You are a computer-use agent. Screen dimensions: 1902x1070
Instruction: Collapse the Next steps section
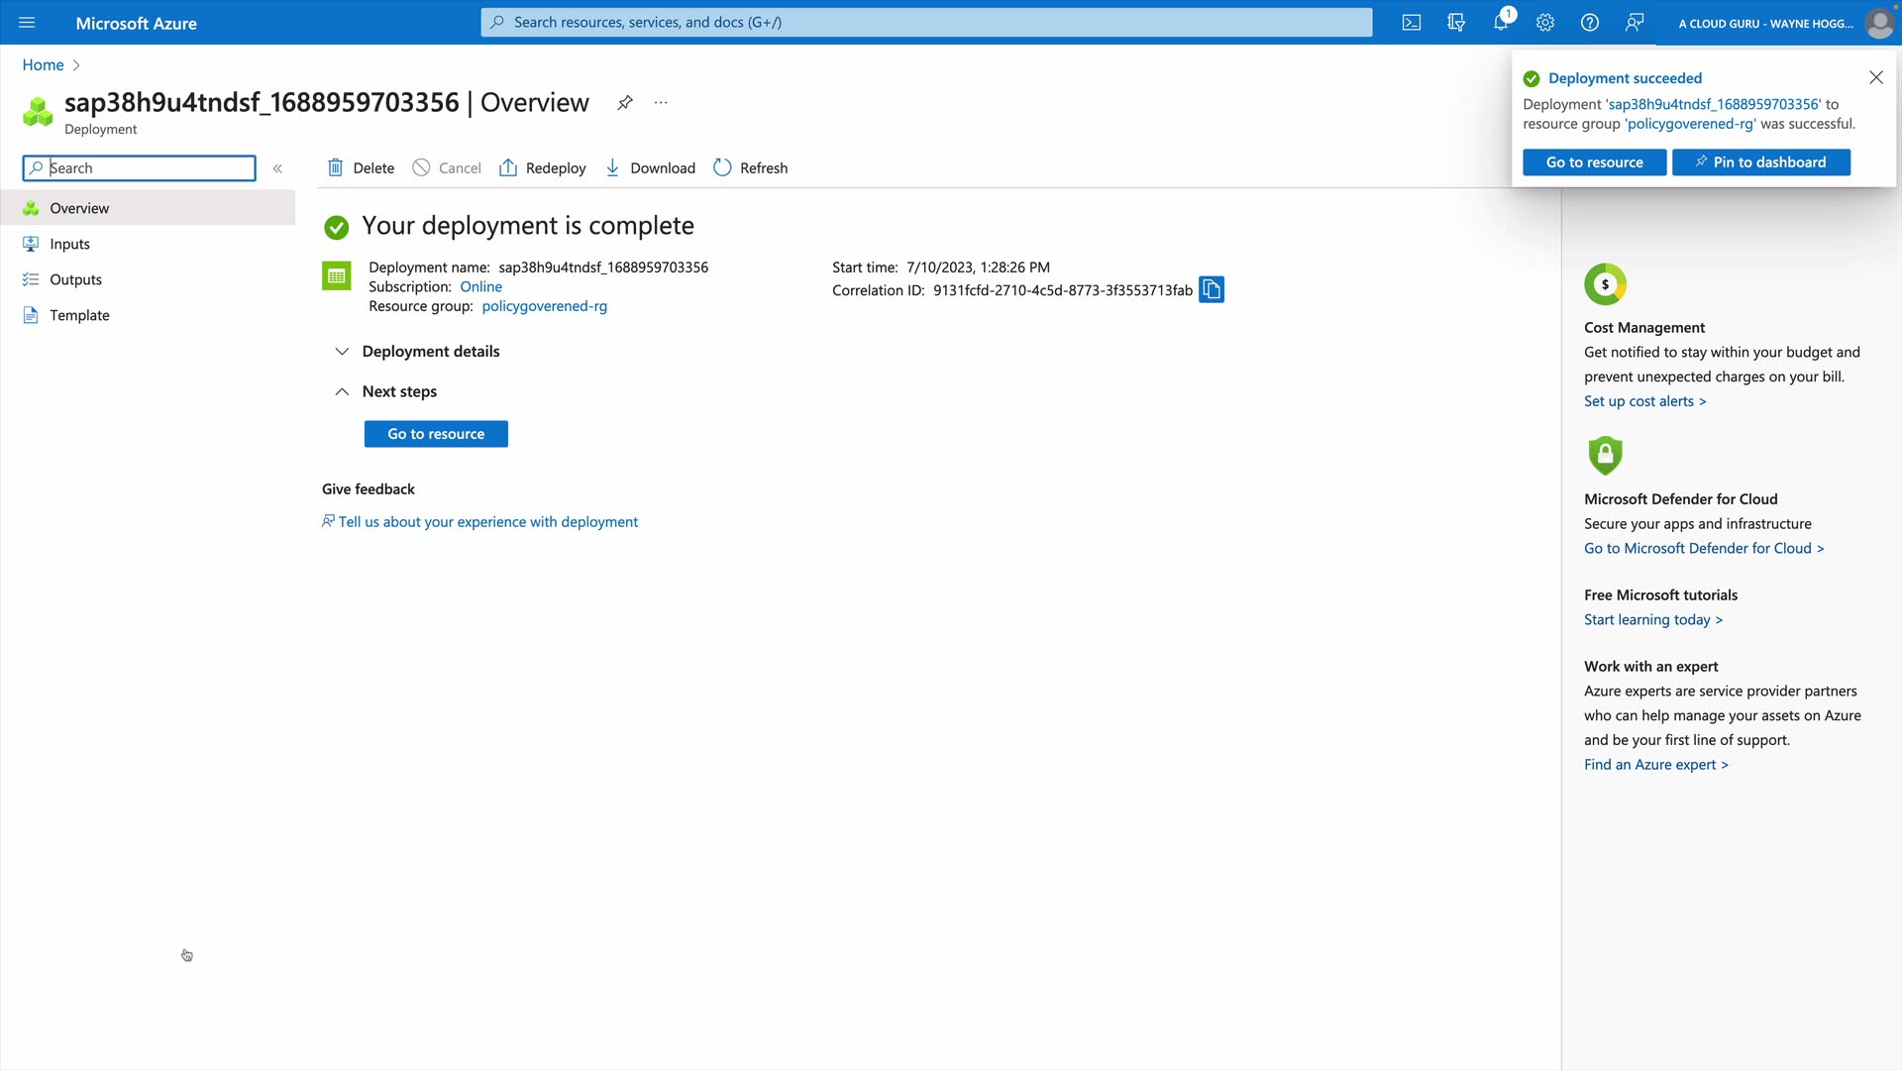342,392
